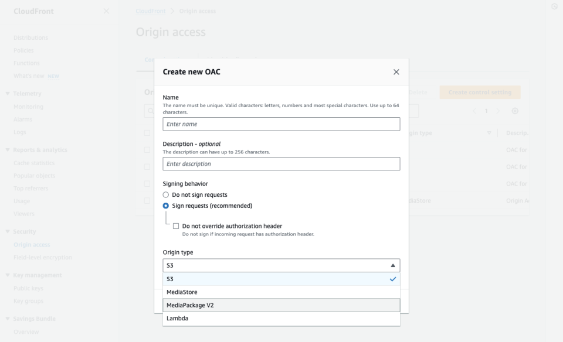Open table preferences with the gear icon

[515, 111]
